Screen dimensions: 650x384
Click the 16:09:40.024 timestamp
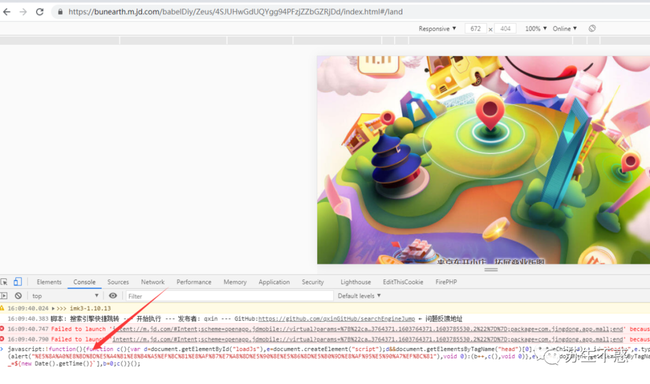point(28,308)
